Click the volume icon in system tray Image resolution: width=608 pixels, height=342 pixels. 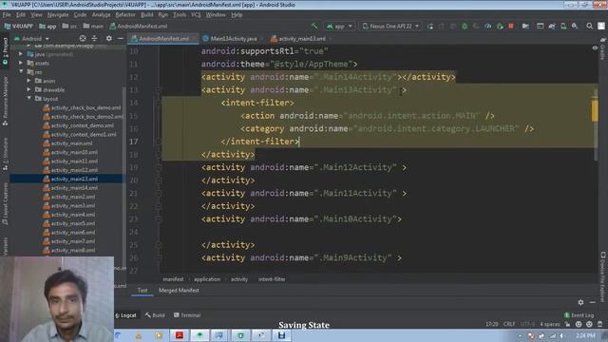[561, 335]
